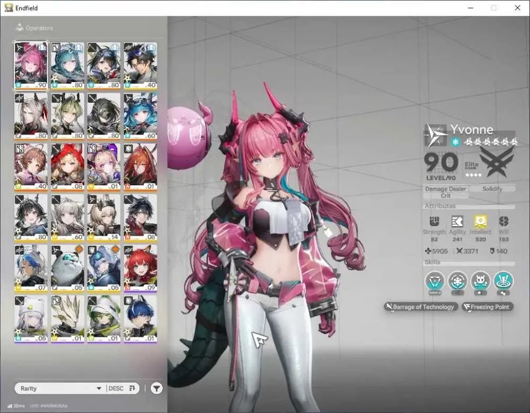The image size is (530, 413).
Task: Click the attack swords stat icon
Action: pos(460,251)
